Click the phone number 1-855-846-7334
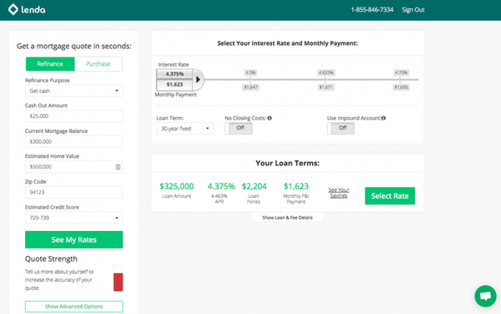The image size is (501, 314). [372, 10]
